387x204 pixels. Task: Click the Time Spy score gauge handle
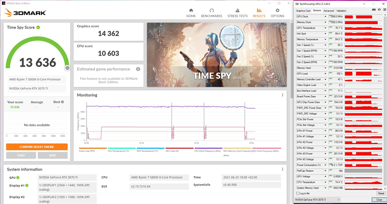pyautogui.click(x=67, y=68)
